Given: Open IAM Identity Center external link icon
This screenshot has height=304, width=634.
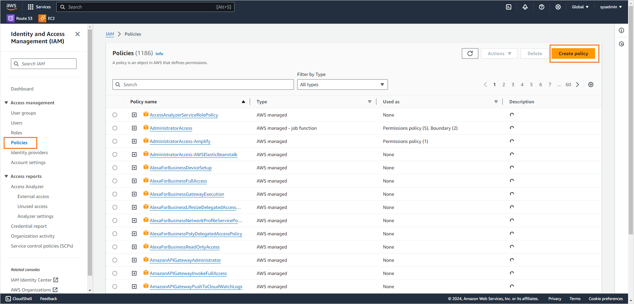Looking at the screenshot, I should [56, 280].
